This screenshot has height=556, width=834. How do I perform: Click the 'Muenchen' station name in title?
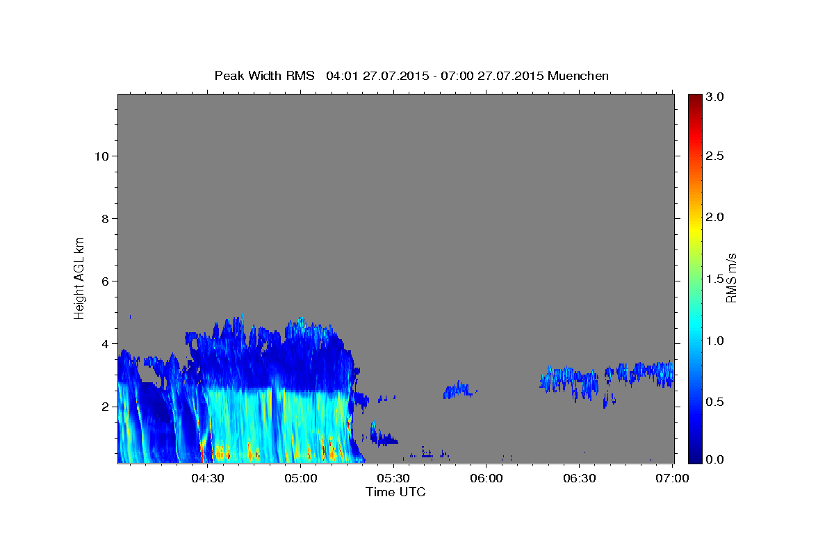578,76
